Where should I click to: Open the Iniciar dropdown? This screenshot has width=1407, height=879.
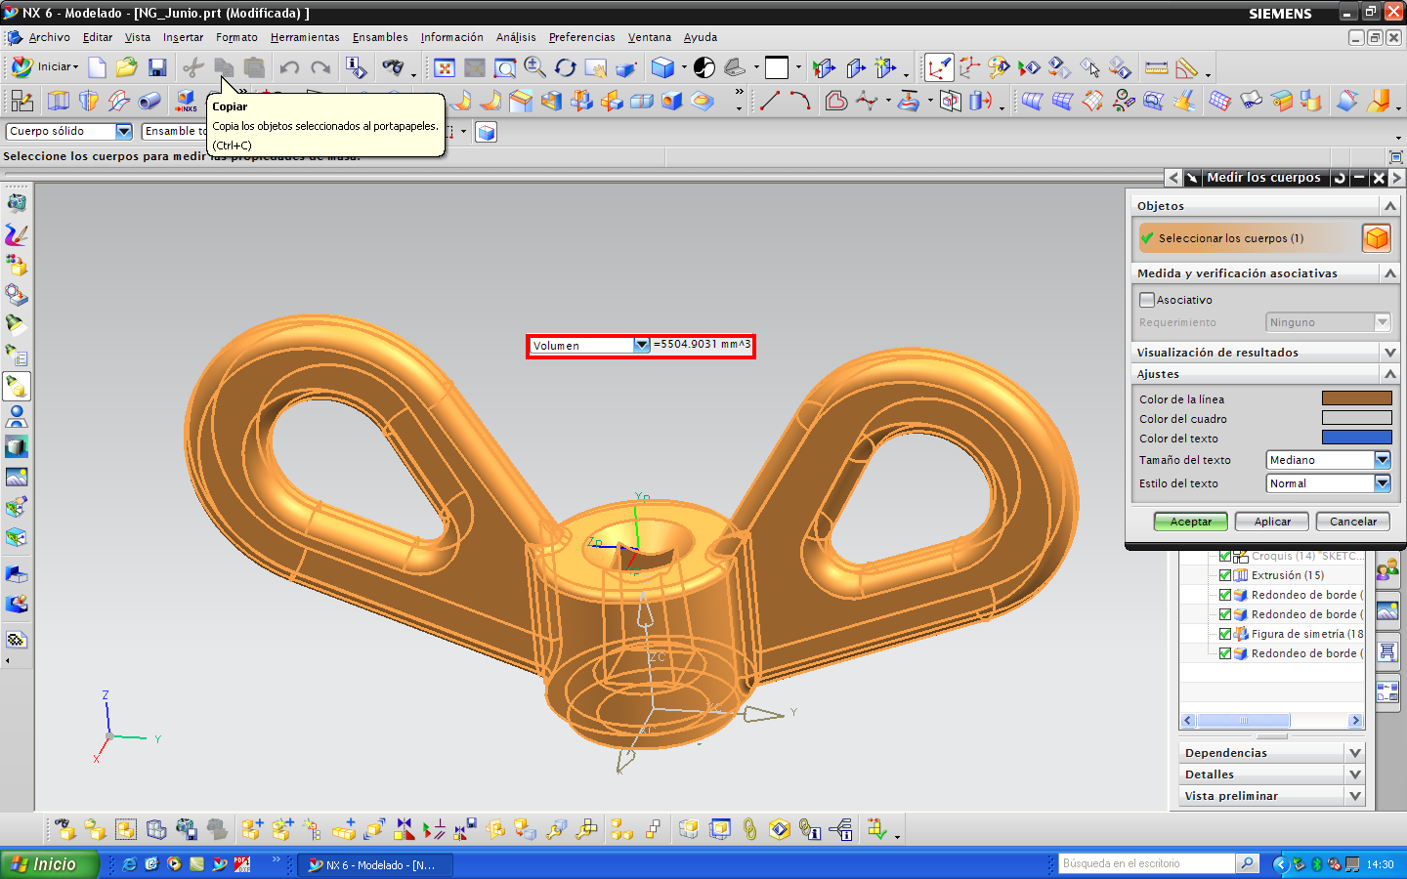[46, 66]
